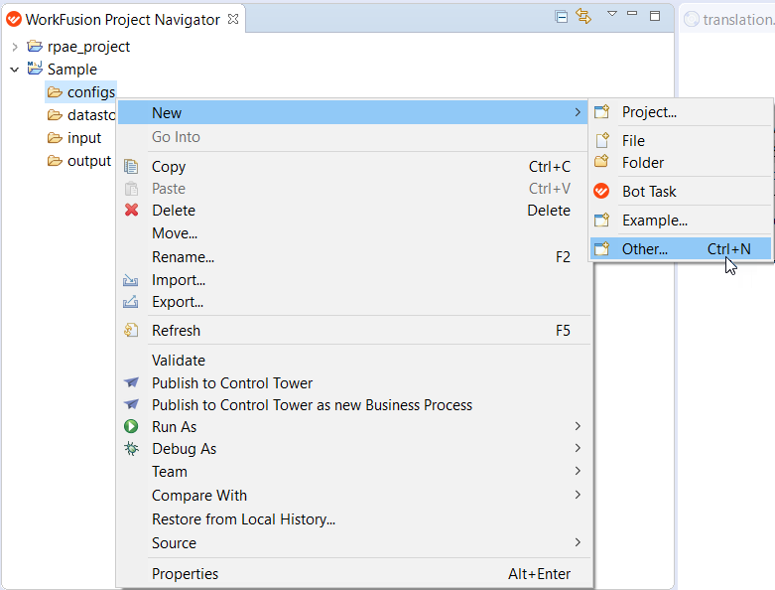Click the Refresh icon
The height and width of the screenshot is (590, 775).
(x=131, y=330)
